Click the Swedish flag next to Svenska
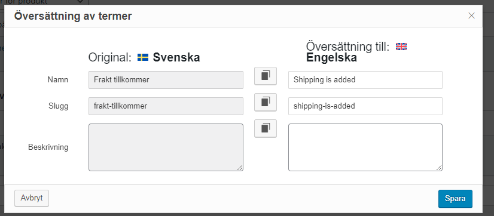The height and width of the screenshot is (216, 494). coord(143,57)
